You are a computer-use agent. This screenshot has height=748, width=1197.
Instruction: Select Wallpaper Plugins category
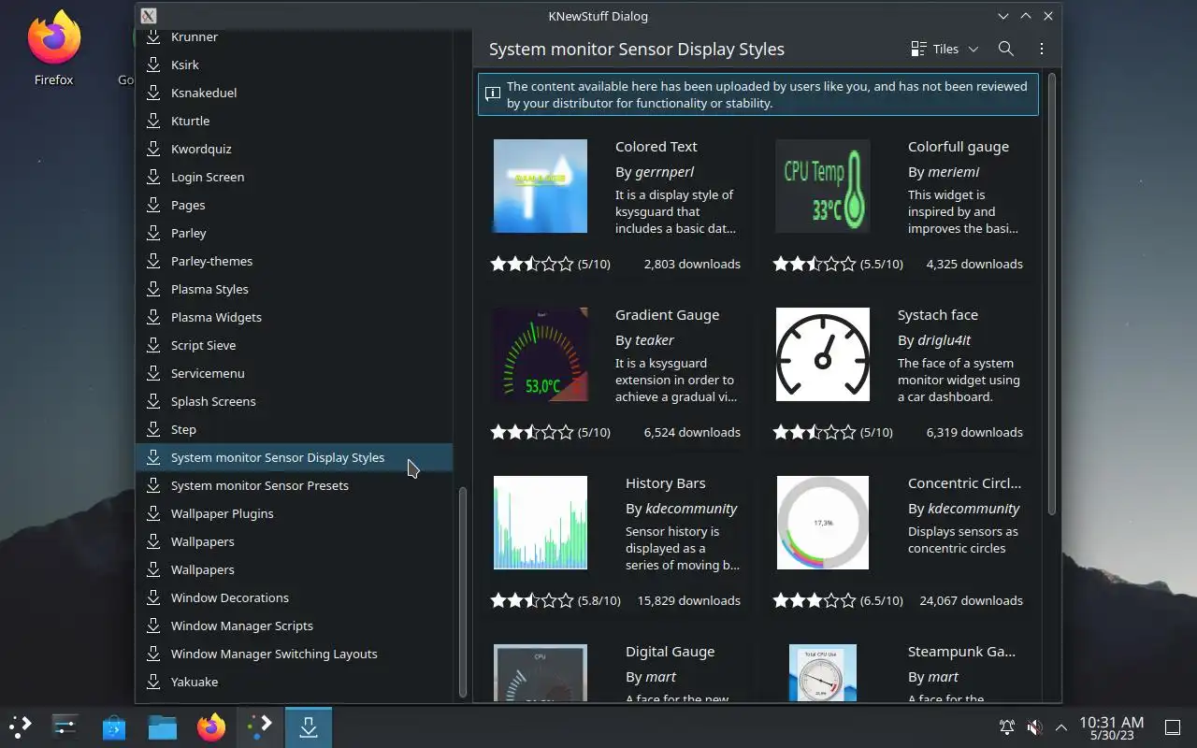294,513
